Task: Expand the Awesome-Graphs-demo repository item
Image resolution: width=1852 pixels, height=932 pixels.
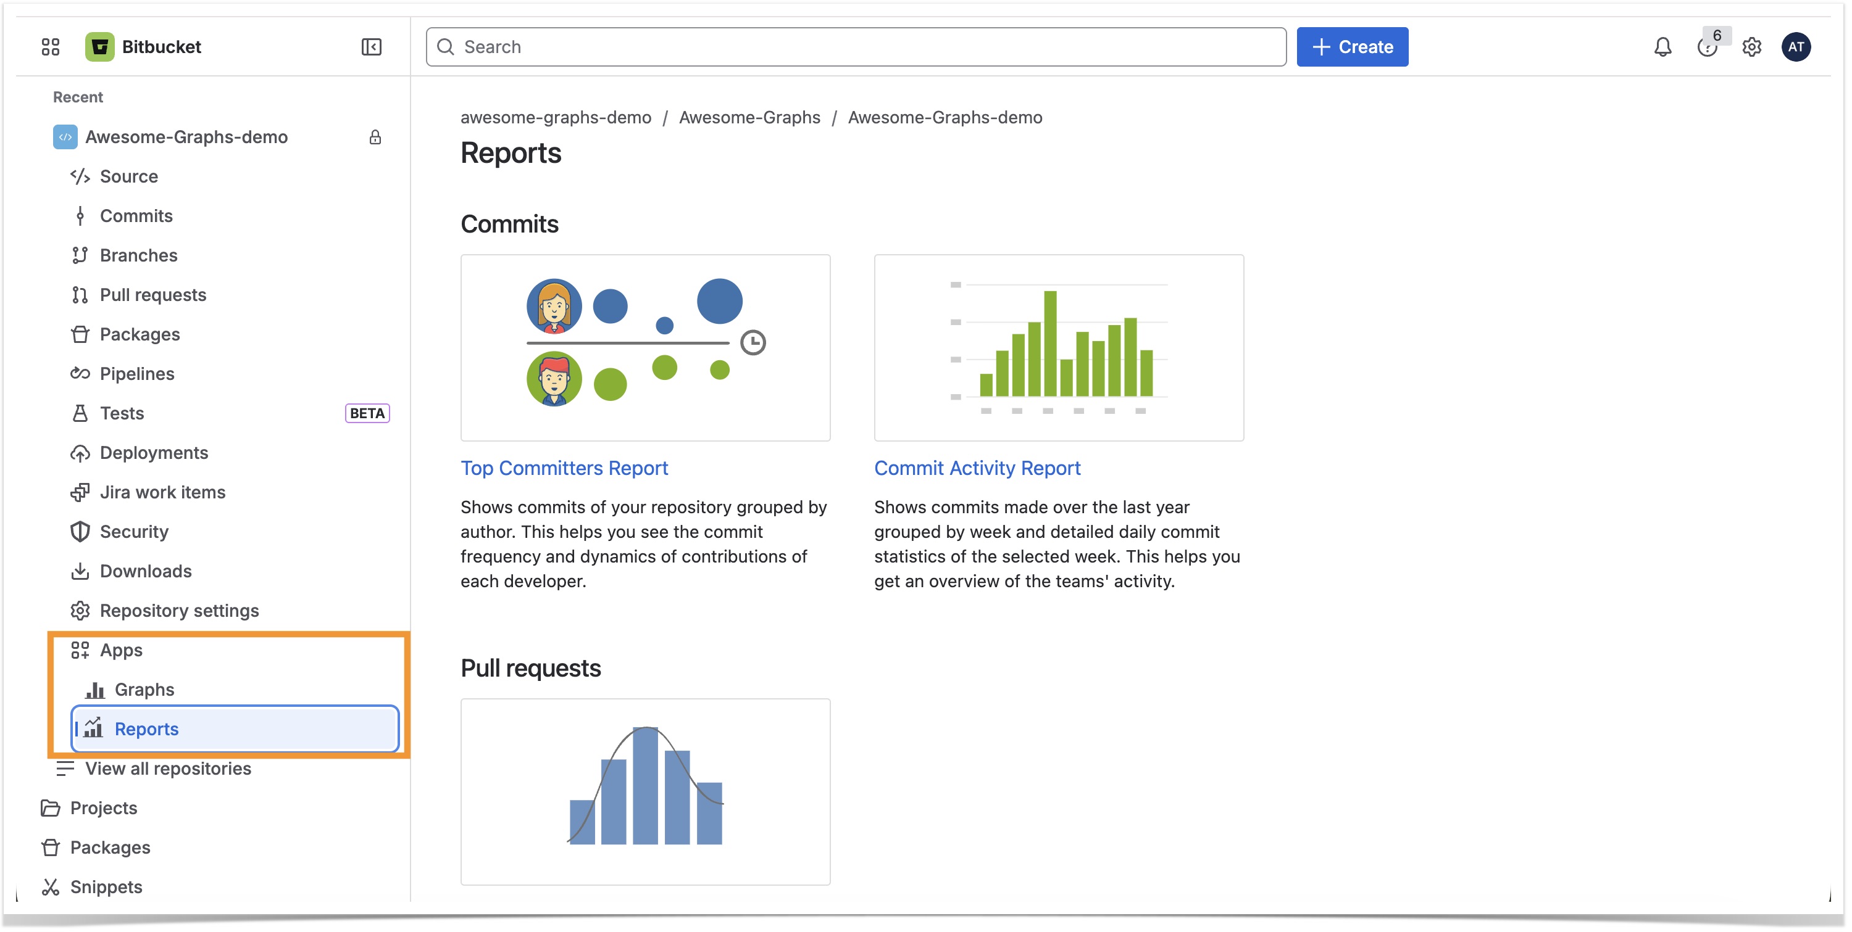Action: (x=186, y=136)
